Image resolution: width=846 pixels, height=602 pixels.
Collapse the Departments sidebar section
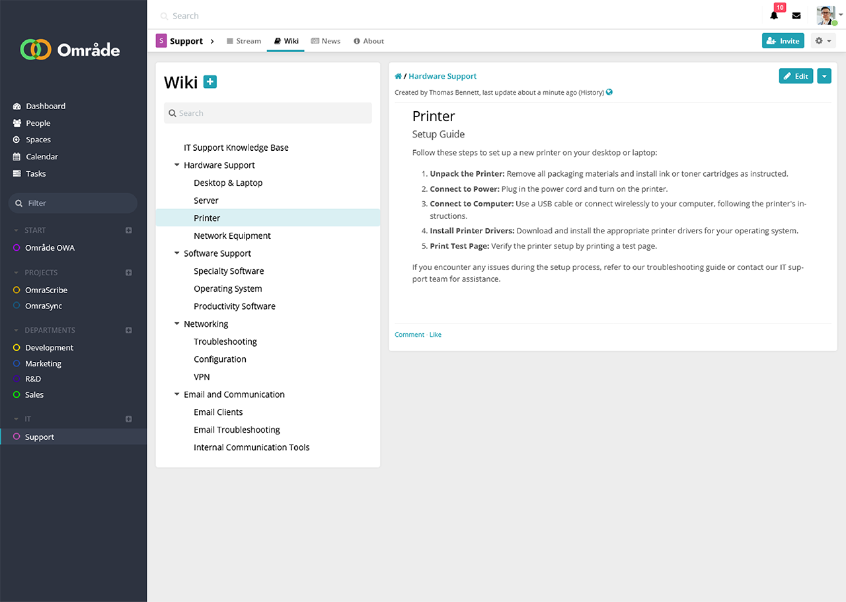(17, 330)
